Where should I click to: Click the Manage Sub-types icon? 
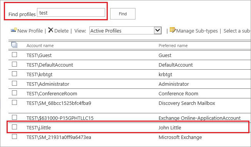pyautogui.click(x=172, y=30)
